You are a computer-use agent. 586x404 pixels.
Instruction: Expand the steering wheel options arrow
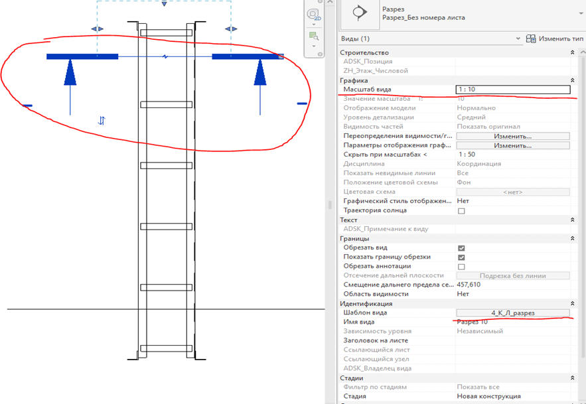(x=314, y=25)
